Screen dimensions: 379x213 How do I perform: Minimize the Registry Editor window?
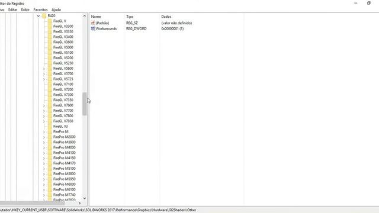point(356,3)
